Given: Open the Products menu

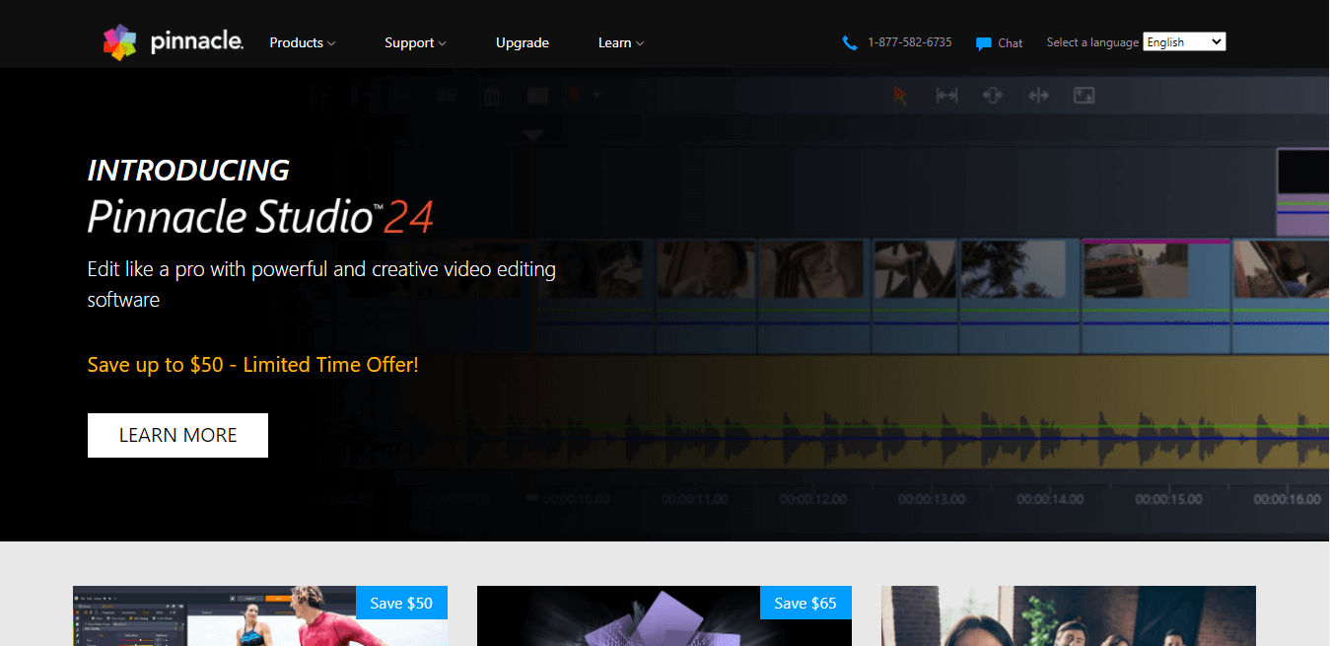Looking at the screenshot, I should click(303, 42).
